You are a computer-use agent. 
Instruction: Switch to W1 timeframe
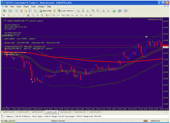coord(86,15)
